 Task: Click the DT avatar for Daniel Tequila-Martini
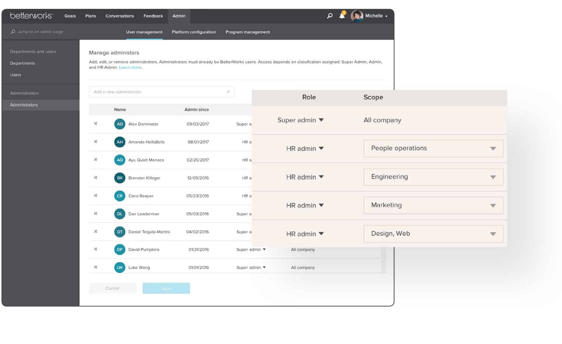pyautogui.click(x=120, y=232)
